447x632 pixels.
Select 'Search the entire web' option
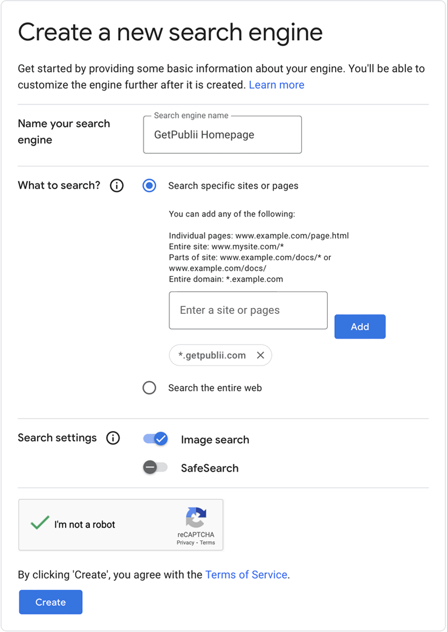click(149, 387)
